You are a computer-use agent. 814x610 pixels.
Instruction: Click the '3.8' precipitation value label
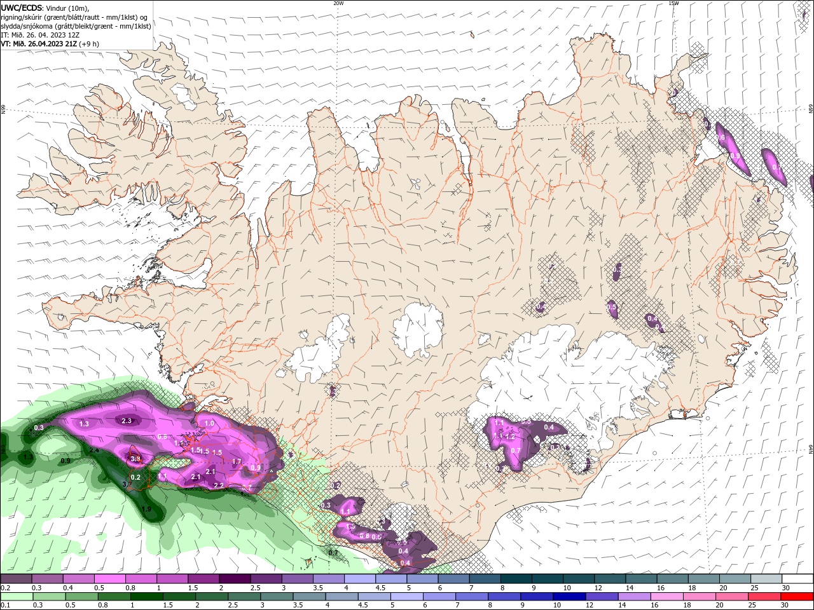135,459
